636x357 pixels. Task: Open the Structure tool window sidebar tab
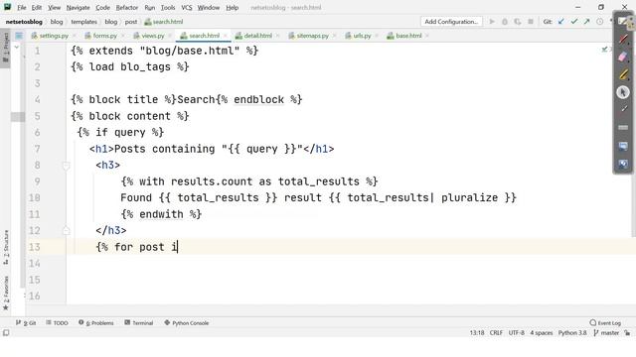6,247
